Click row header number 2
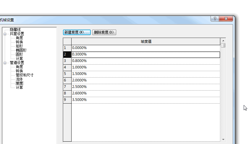This screenshot has height=144, width=249. (67, 55)
